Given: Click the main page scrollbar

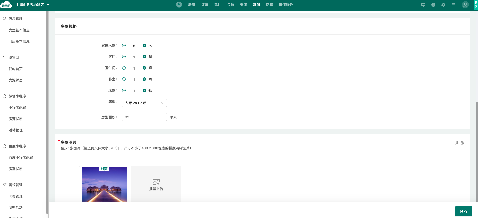Looking at the screenshot, I should pyautogui.click(x=477, y=152).
